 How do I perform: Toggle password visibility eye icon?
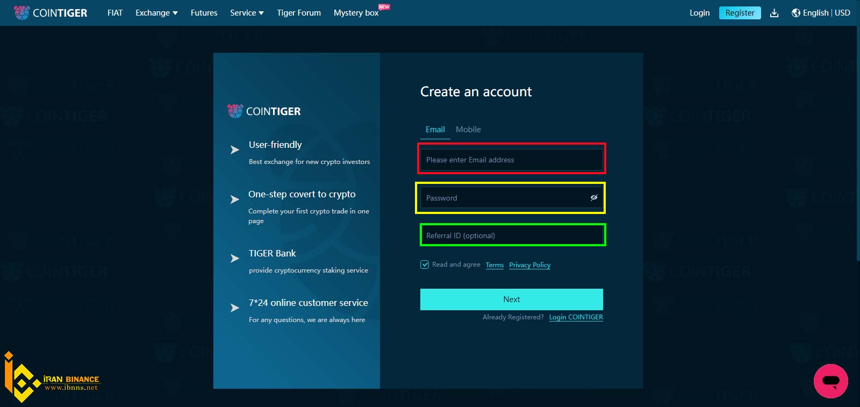(x=594, y=198)
